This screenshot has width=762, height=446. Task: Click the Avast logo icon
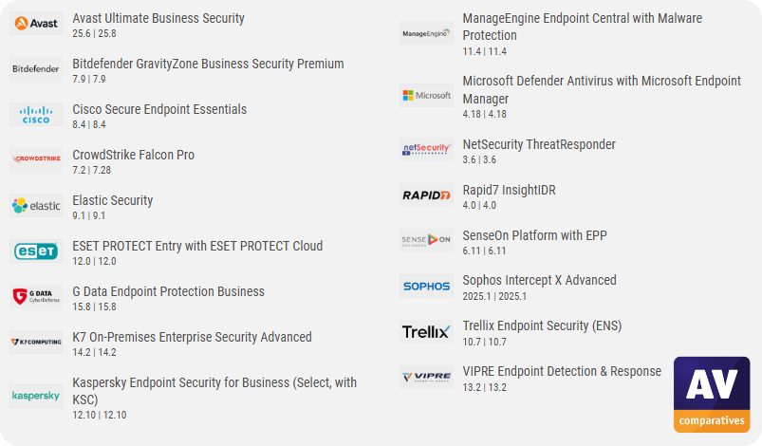pyautogui.click(x=36, y=24)
